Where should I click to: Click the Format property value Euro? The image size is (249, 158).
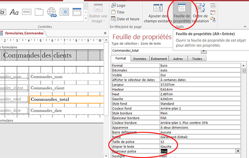[x=200, y=66]
